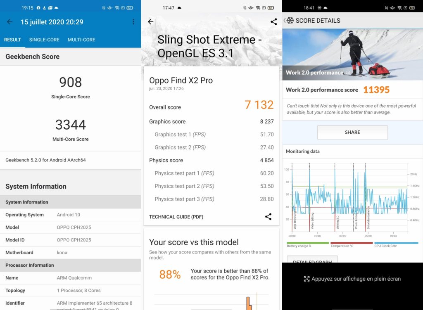Viewport: 423px width, 310px height.
Task: Tap the vibrate mode icon in 3DMark status bar
Action: click(251, 8)
